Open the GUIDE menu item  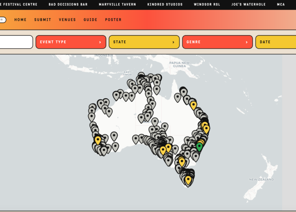[x=90, y=20]
